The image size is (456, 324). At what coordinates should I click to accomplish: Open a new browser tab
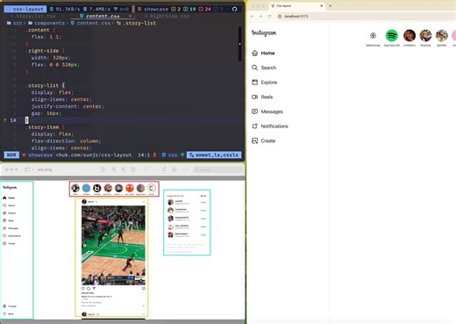tap(331, 5)
